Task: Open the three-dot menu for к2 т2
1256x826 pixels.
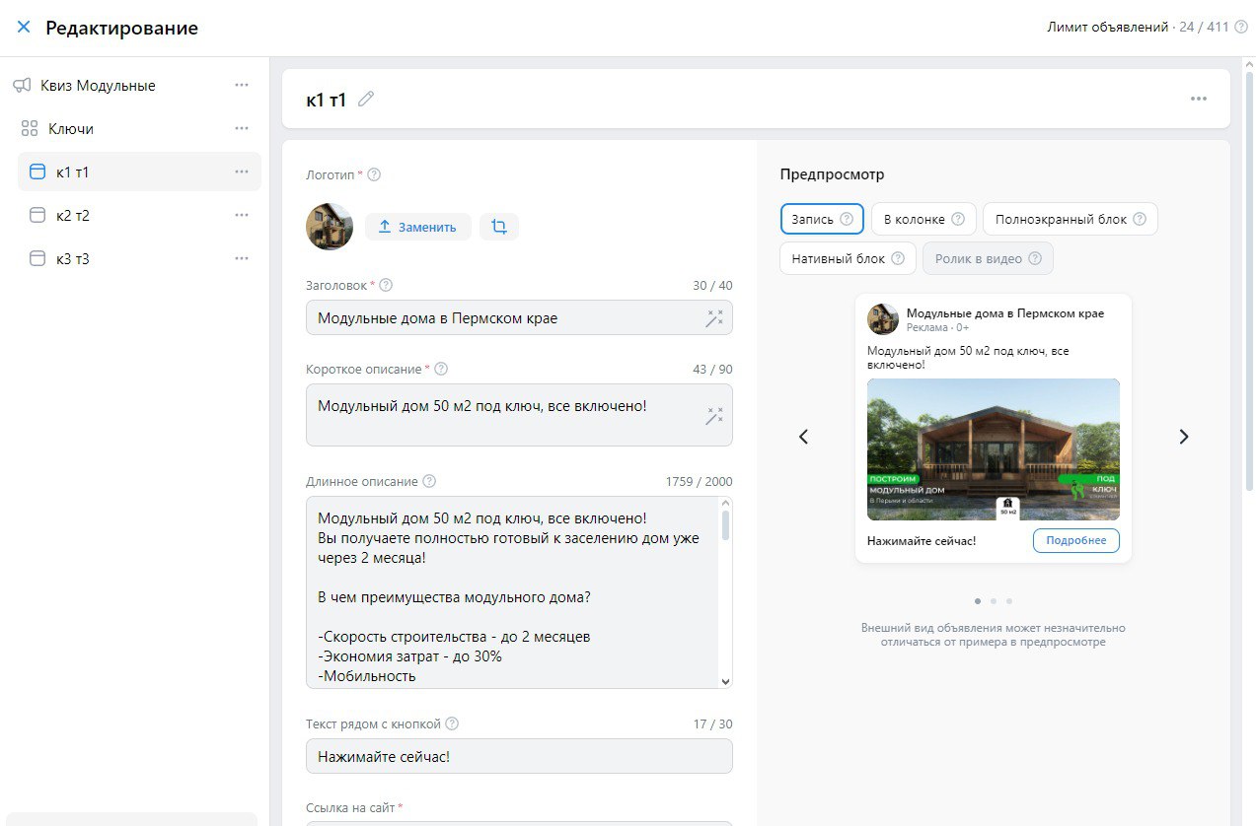Action: (242, 216)
